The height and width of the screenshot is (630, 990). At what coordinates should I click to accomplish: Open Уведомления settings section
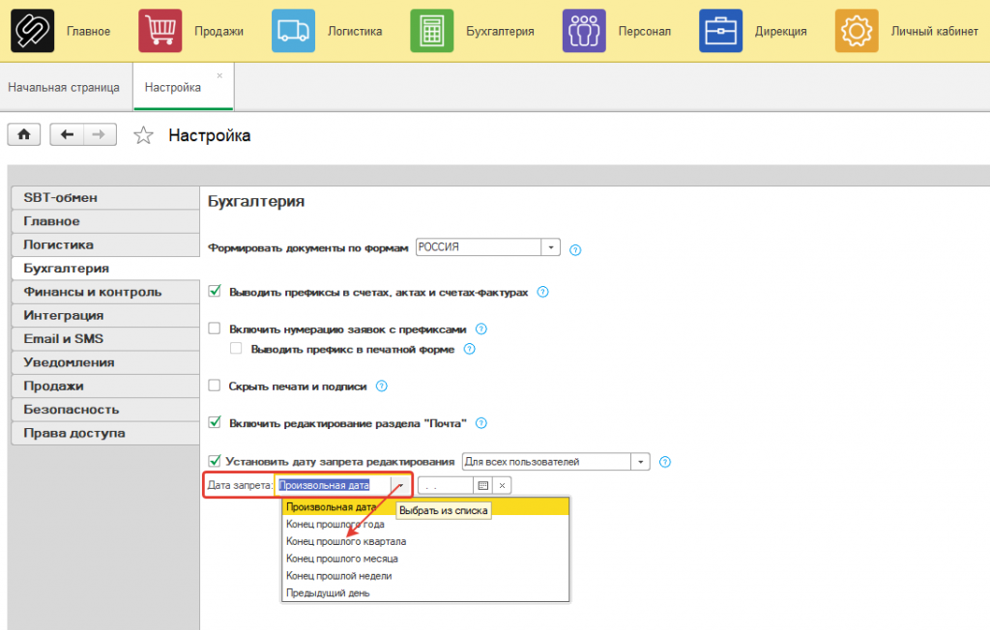click(x=105, y=362)
